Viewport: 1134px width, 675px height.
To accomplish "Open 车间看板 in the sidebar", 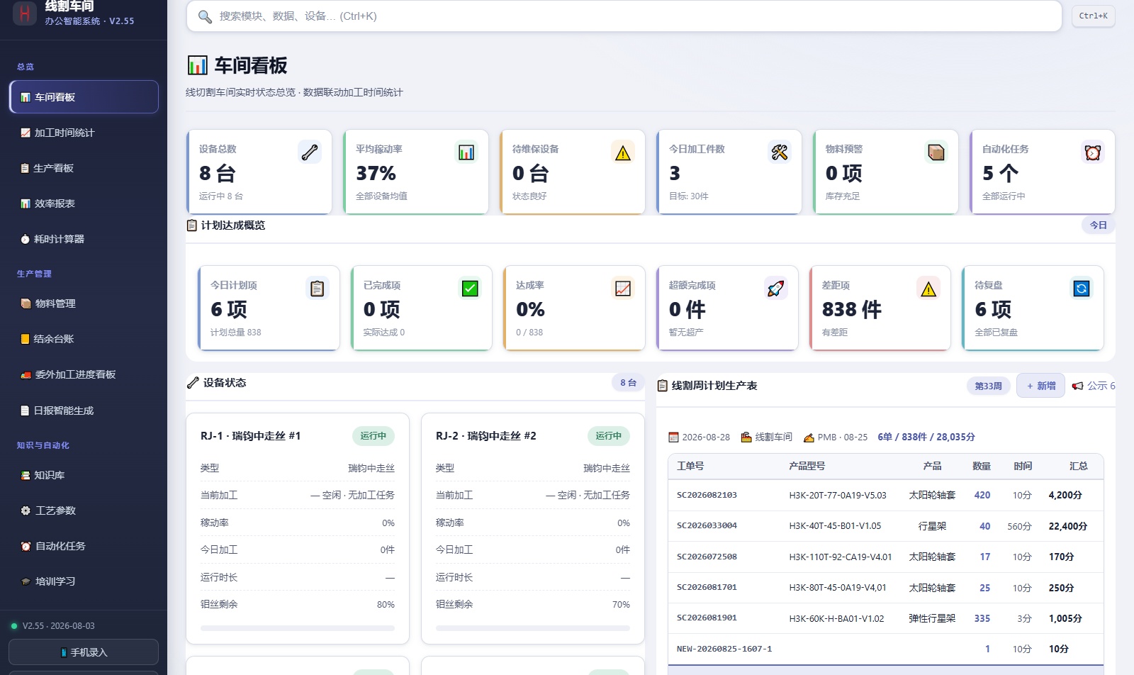I will click(84, 97).
